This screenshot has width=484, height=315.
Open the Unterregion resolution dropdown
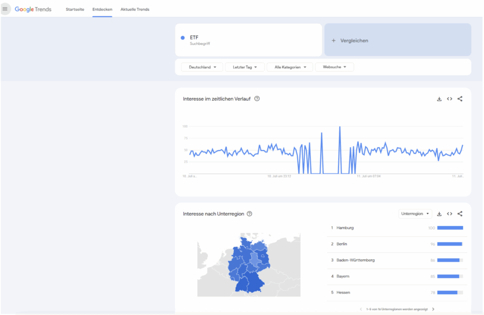click(415, 214)
